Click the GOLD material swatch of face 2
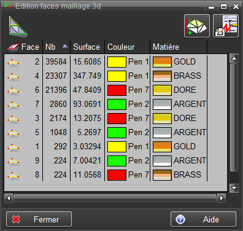The height and width of the screenshot is (231, 243). click(162, 62)
